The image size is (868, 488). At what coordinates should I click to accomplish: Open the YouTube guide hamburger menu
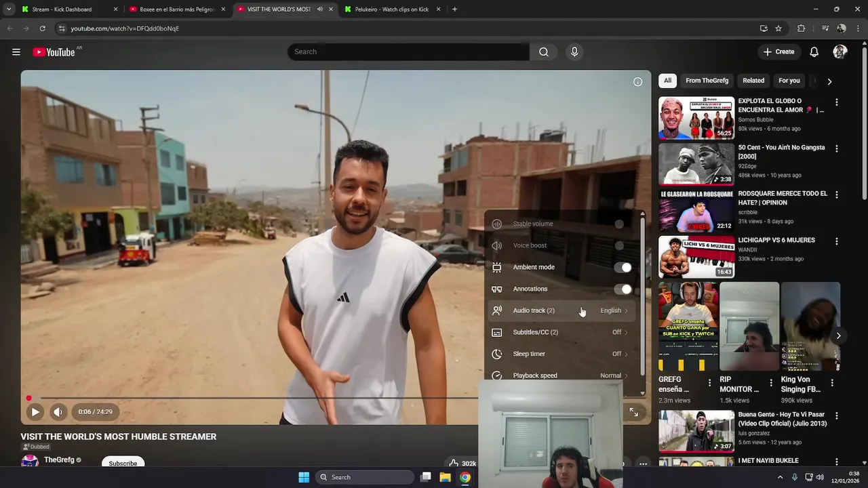tap(16, 52)
